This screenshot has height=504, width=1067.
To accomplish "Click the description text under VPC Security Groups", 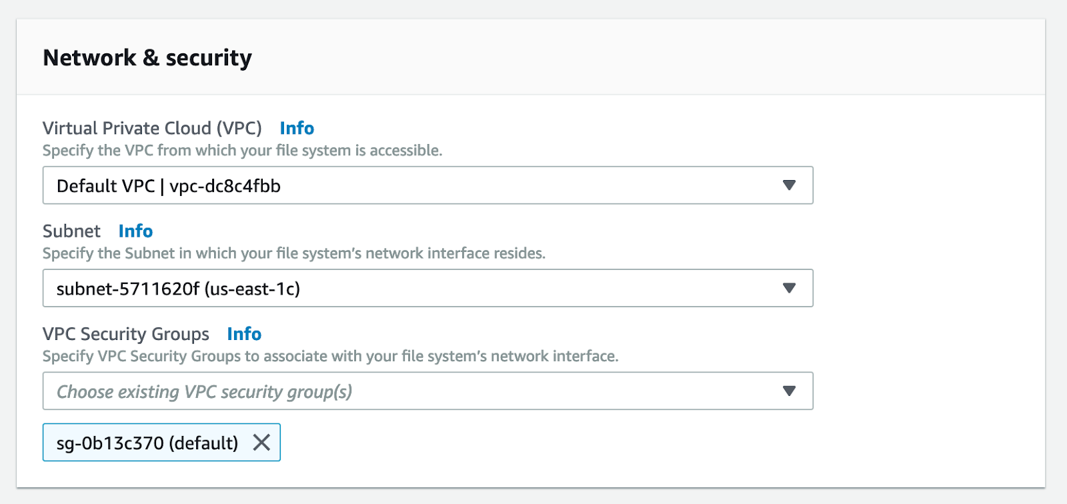I will coord(330,356).
